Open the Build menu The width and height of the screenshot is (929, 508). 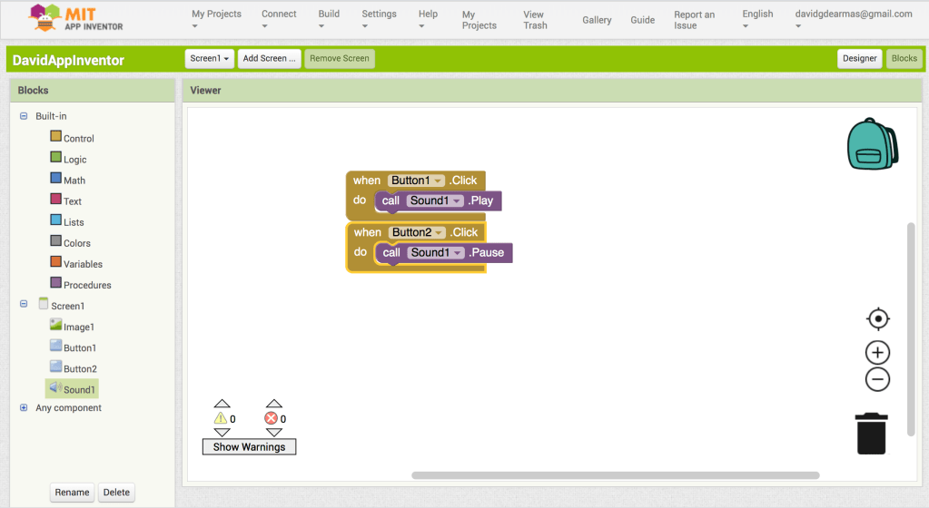click(x=329, y=19)
